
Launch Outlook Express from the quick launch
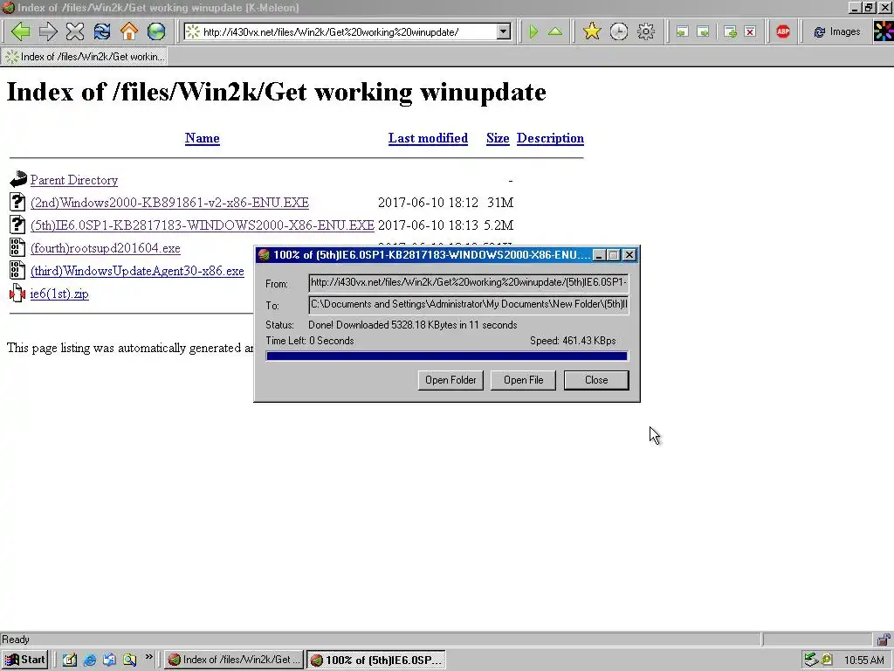click(109, 661)
